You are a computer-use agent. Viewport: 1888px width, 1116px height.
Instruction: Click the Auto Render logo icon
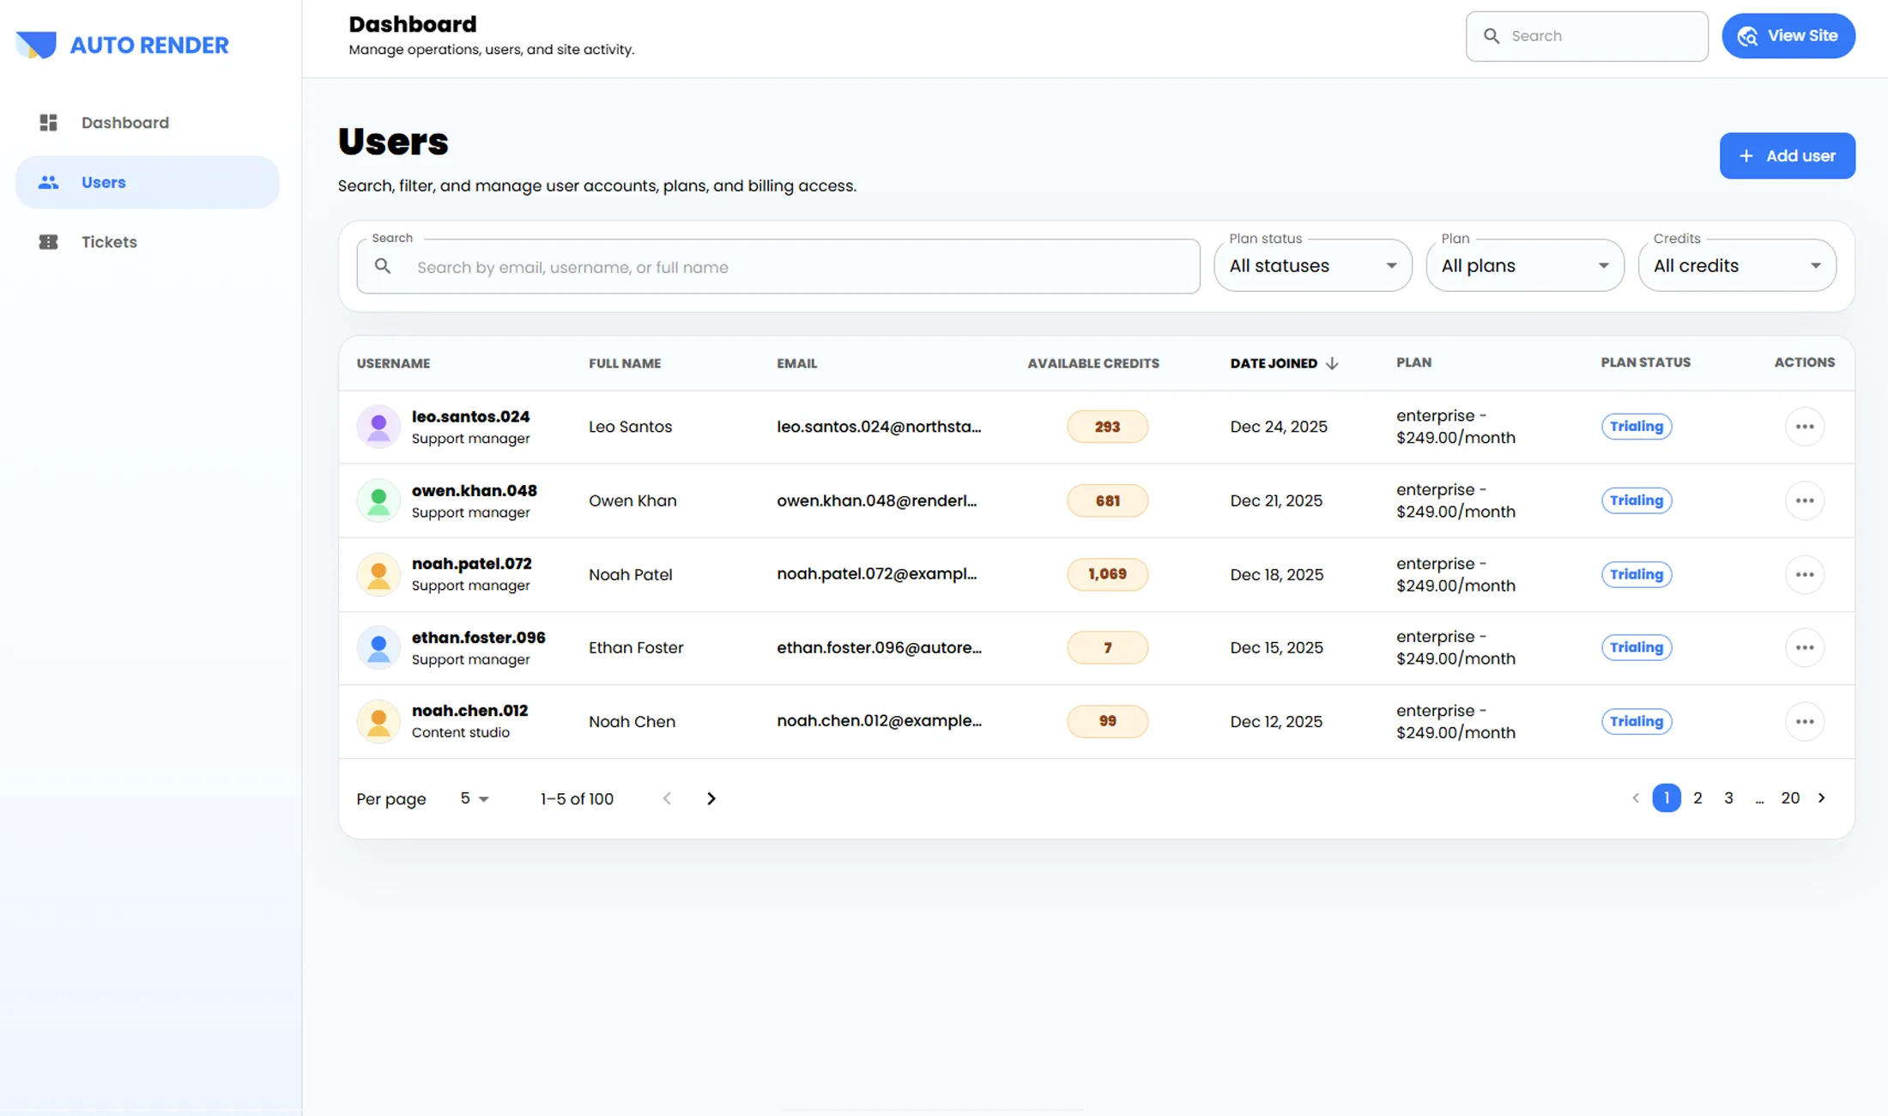click(x=36, y=45)
